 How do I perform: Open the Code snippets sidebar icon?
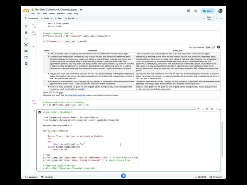[26, 39]
